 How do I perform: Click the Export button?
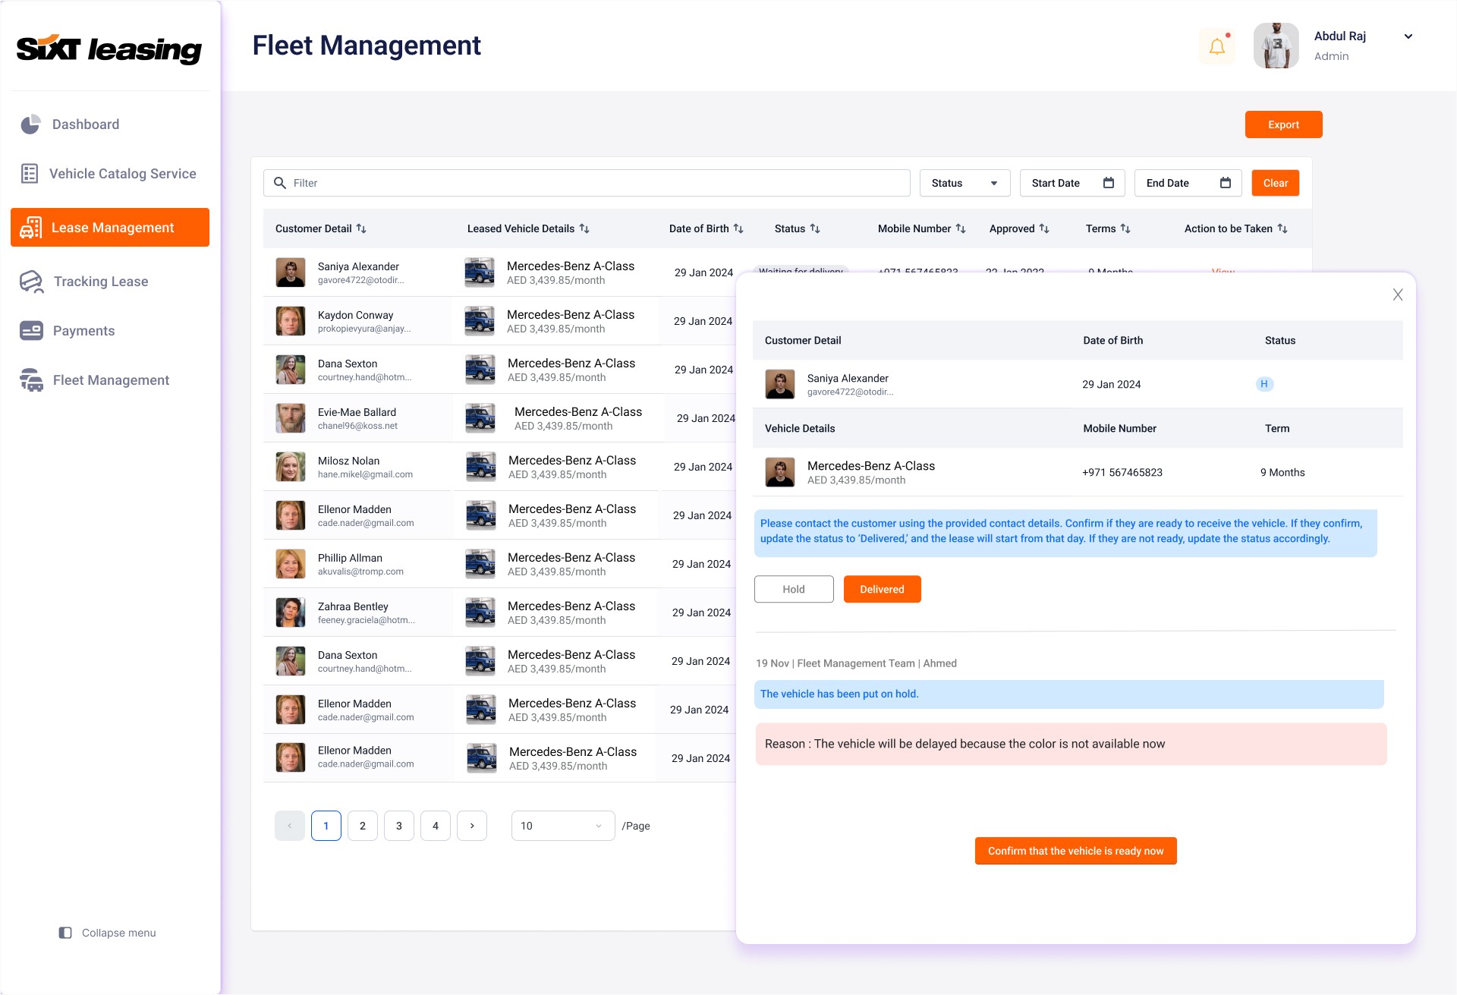1282,124
